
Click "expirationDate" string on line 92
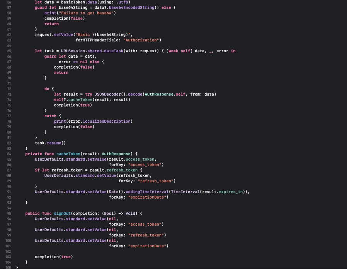tap(147, 197)
